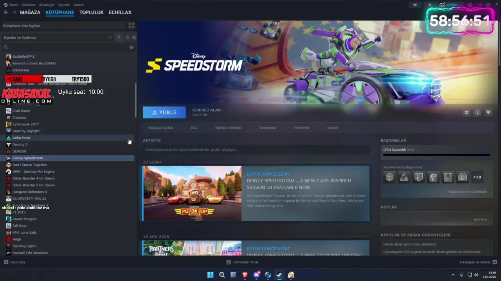Switch to KÜTÜPHANE tab

[x=60, y=12]
